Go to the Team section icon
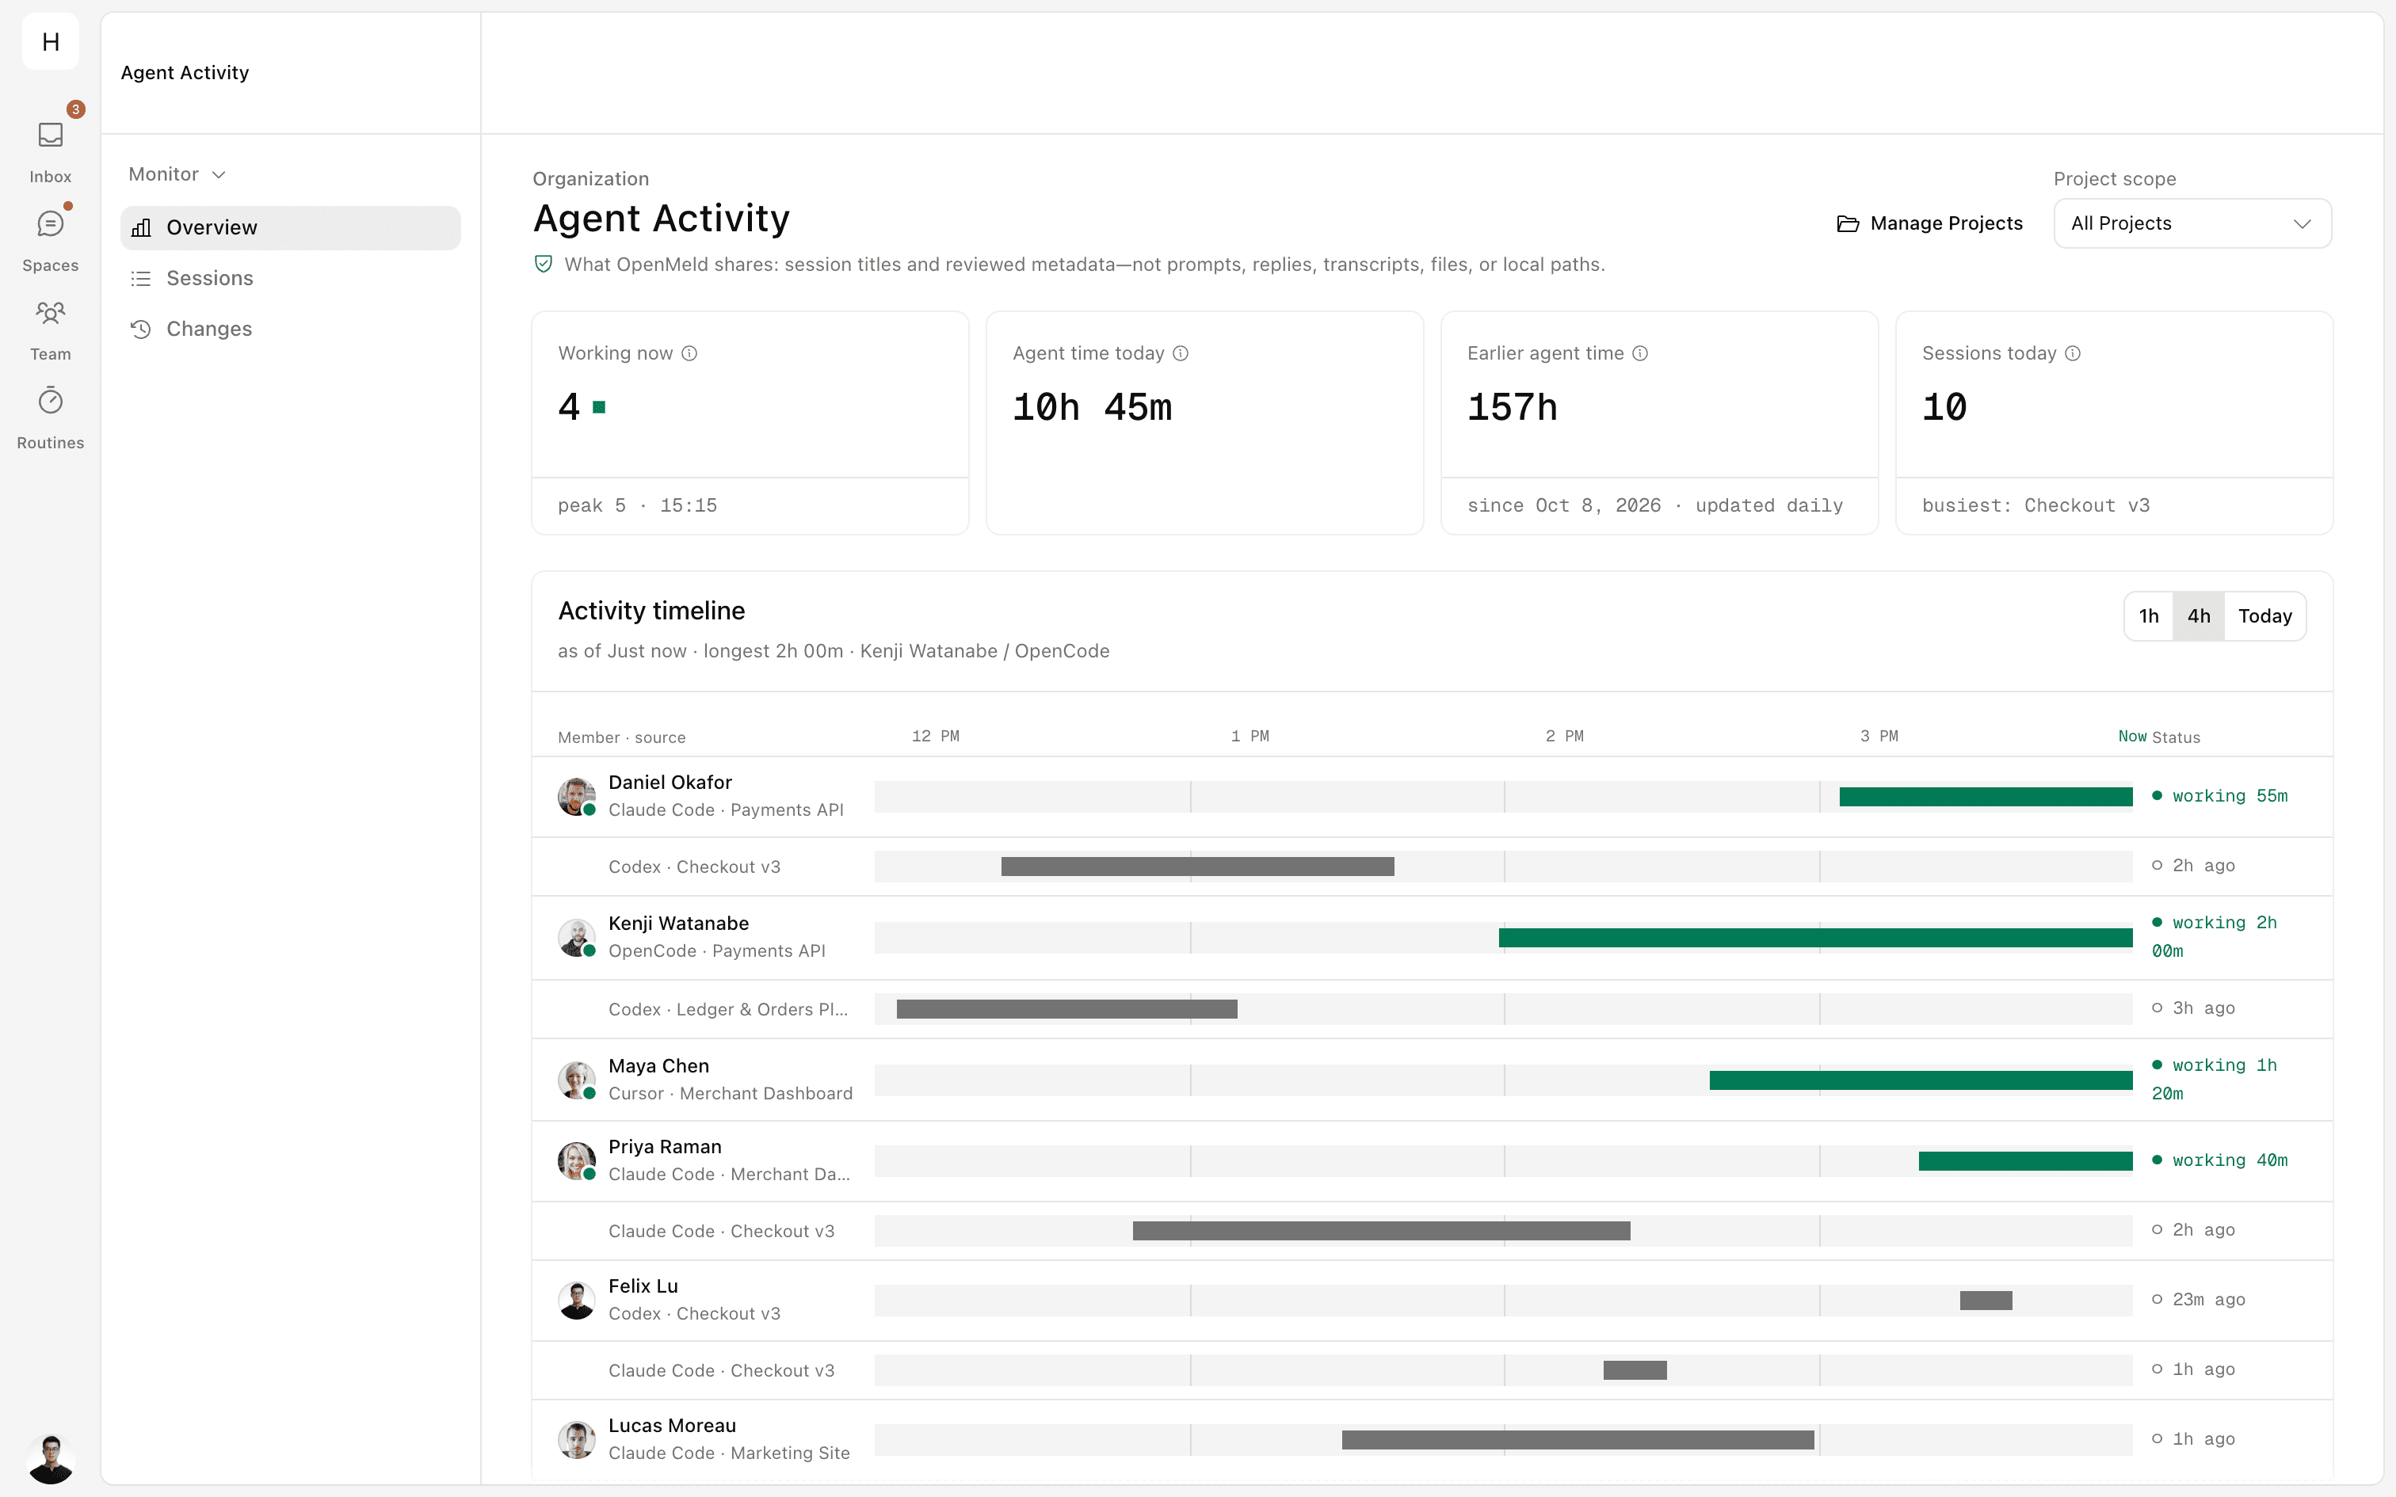 click(x=51, y=313)
